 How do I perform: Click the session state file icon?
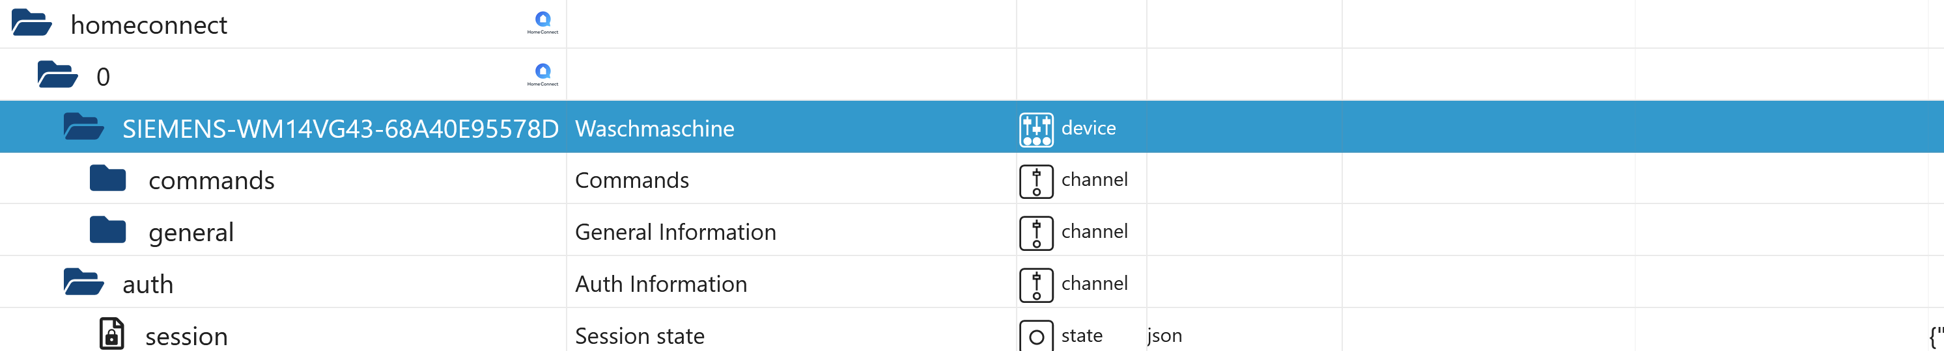pos(111,333)
